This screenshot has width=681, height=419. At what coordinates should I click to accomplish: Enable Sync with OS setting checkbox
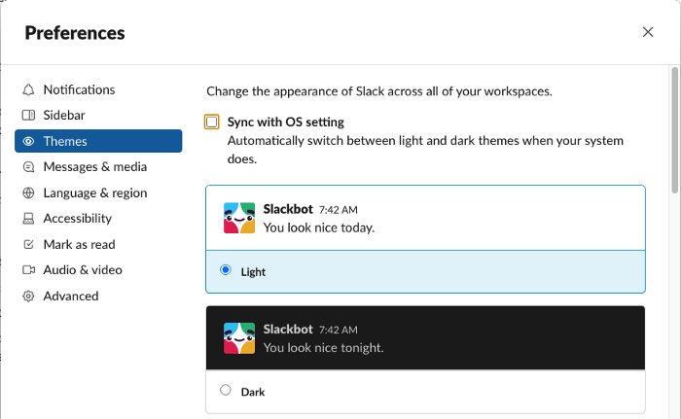(212, 122)
